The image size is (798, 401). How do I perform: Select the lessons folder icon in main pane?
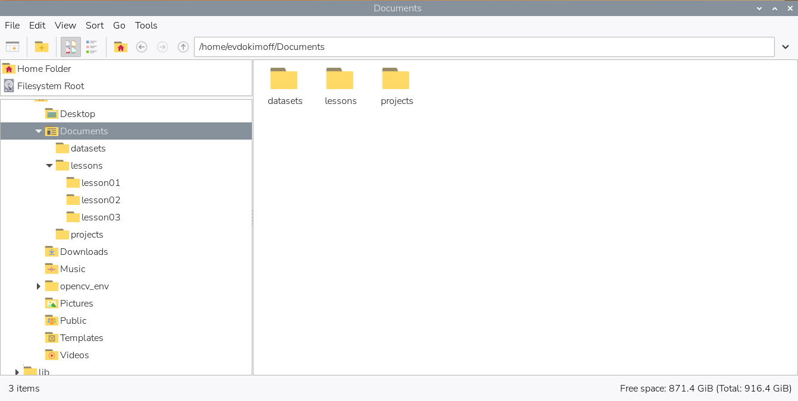pos(340,79)
